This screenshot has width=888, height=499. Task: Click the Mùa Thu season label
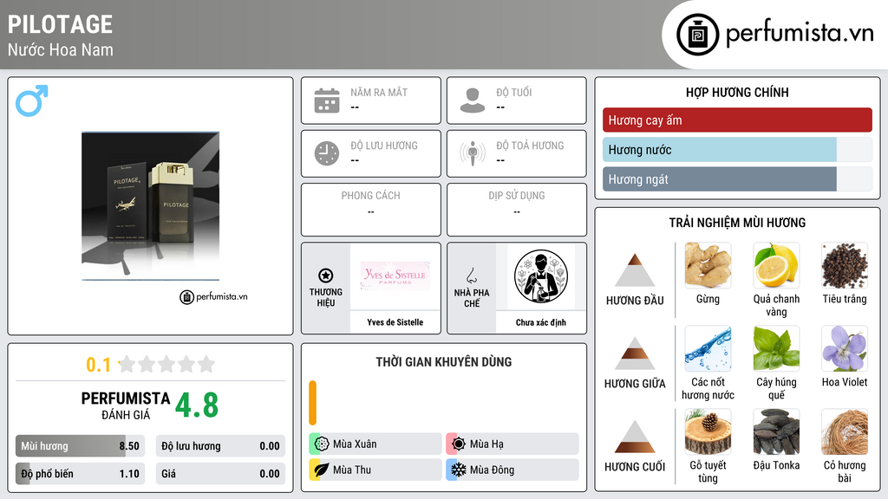click(352, 470)
